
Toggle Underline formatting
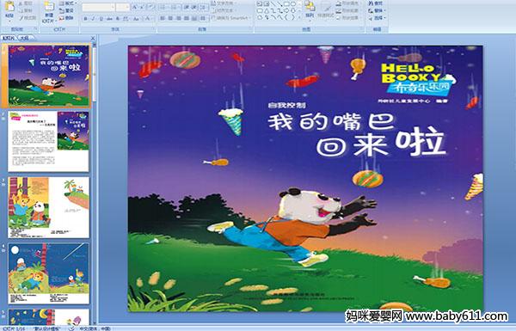coord(101,19)
